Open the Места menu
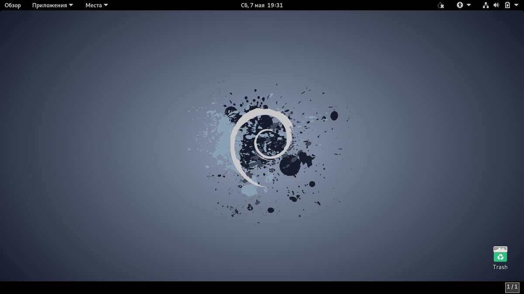 (97, 5)
